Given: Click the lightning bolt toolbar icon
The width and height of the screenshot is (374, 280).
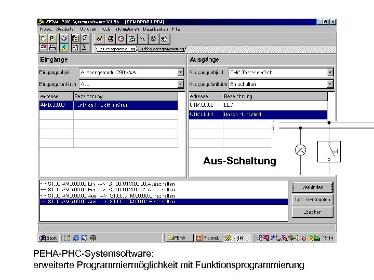Looking at the screenshot, I should 85,38.
